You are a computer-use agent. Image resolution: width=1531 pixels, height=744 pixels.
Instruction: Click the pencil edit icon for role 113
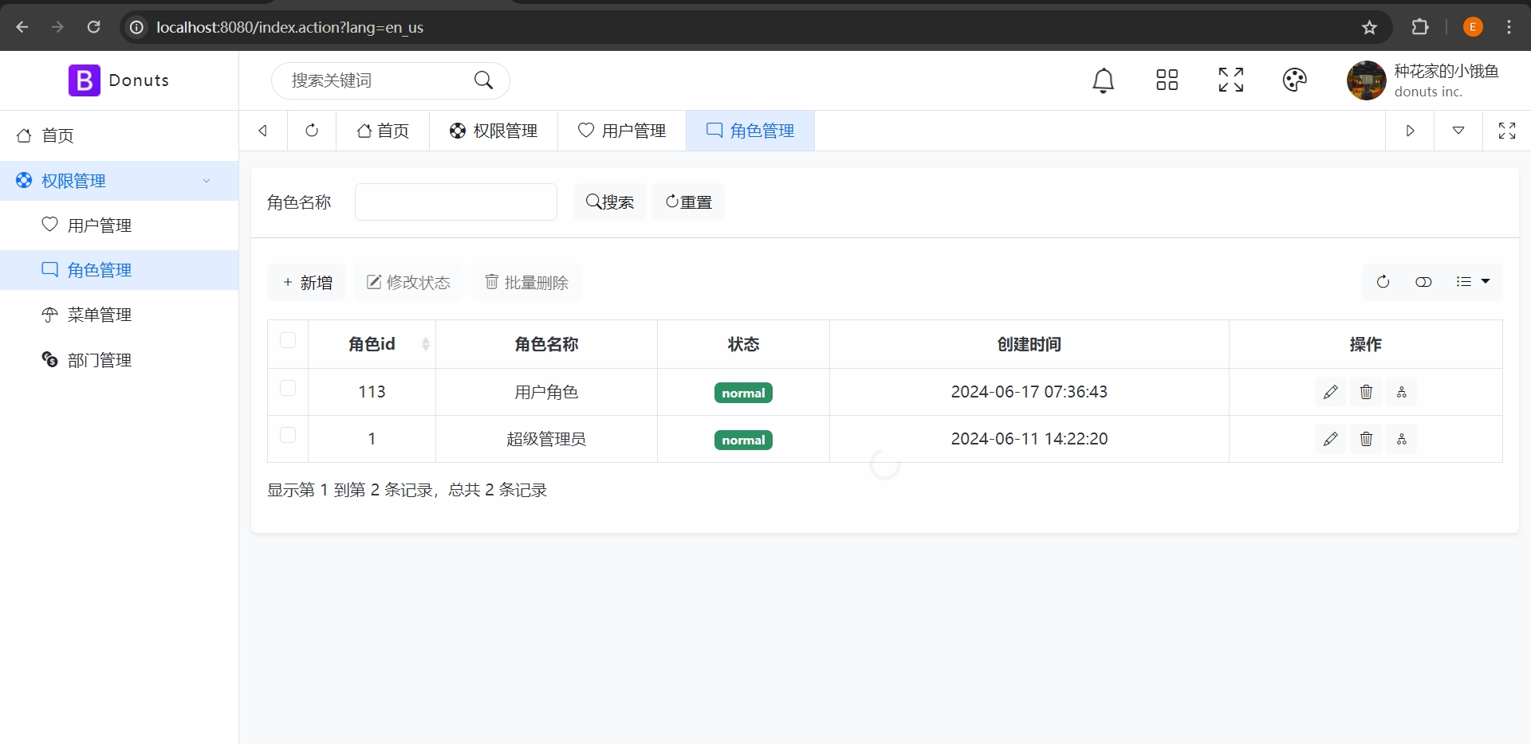(1330, 392)
